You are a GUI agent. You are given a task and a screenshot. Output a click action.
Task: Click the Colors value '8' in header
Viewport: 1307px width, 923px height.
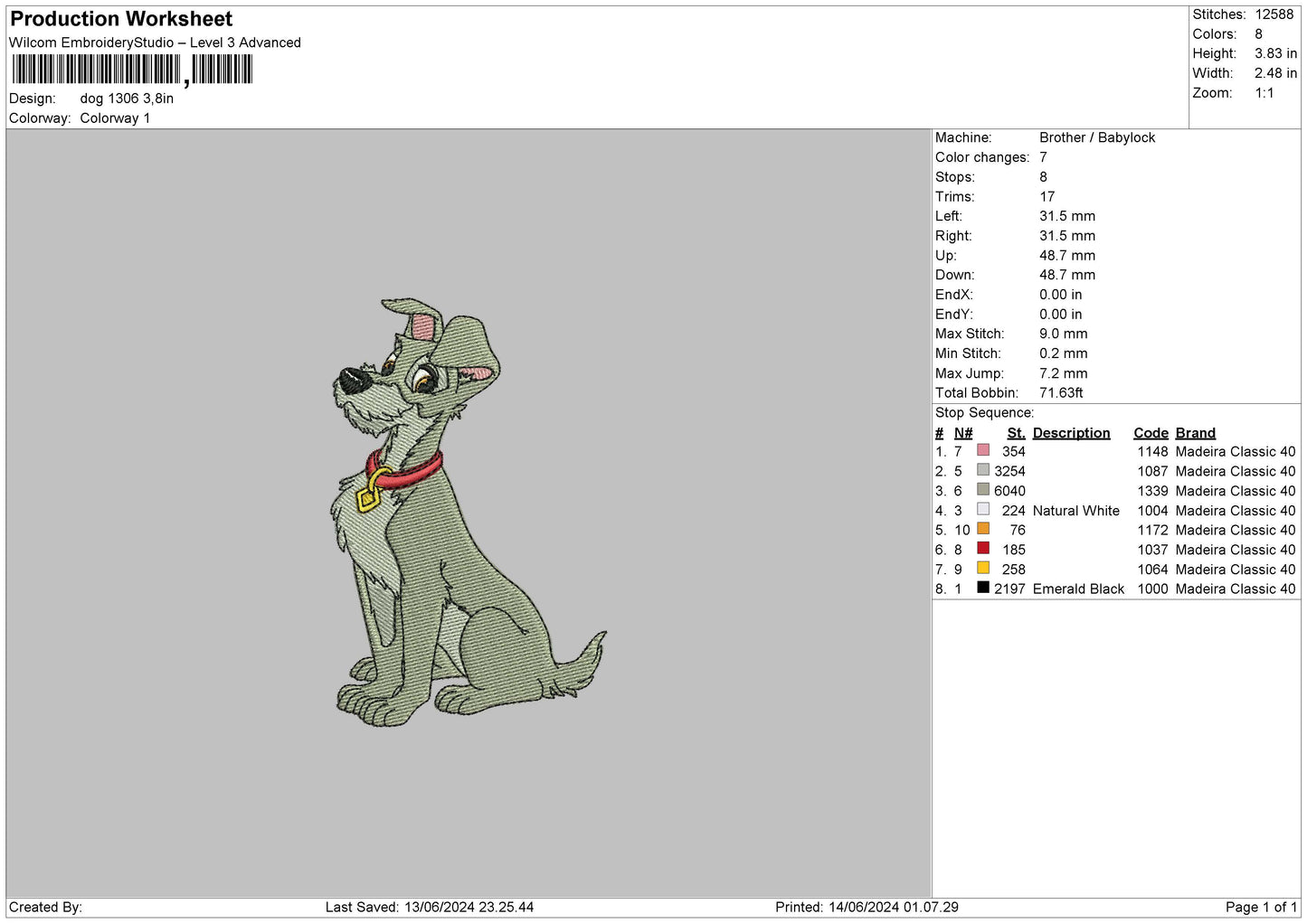(1258, 34)
